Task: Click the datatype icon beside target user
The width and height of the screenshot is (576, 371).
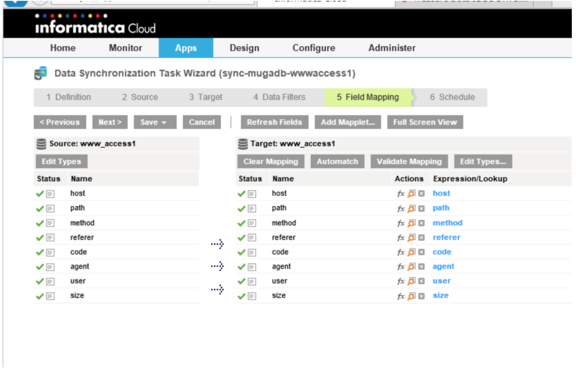Action: click(x=252, y=282)
